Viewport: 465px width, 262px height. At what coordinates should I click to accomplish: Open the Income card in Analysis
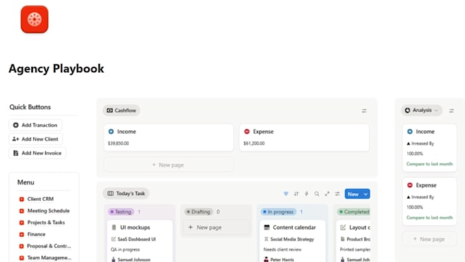point(429,148)
